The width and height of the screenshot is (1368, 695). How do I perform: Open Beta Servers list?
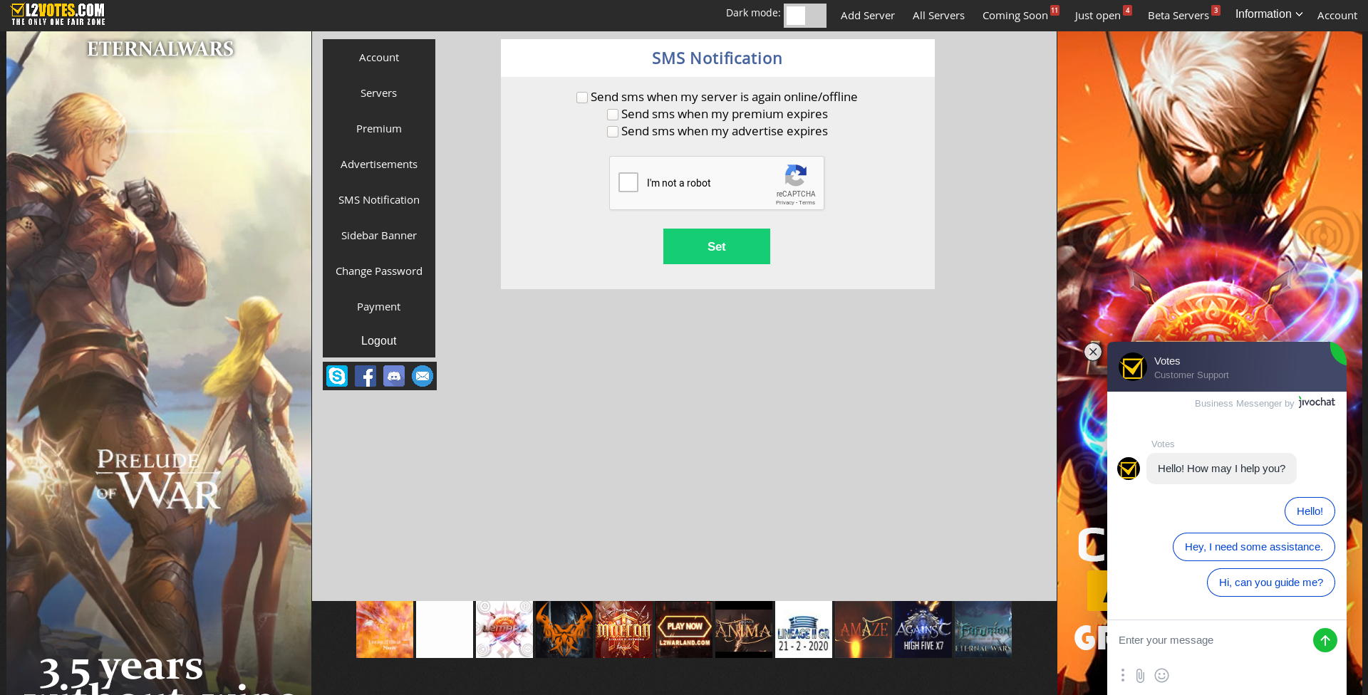pos(1178,16)
